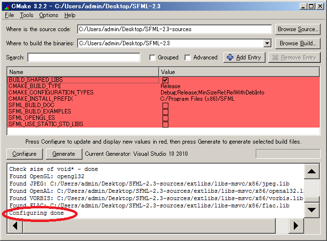Click the Configure button
This screenshot has height=241, width=327.
(x=24, y=154)
